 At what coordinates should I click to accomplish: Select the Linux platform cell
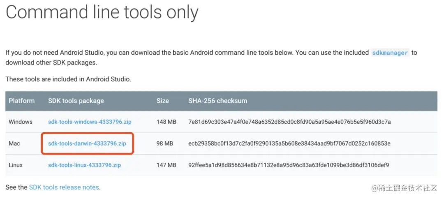(16, 165)
